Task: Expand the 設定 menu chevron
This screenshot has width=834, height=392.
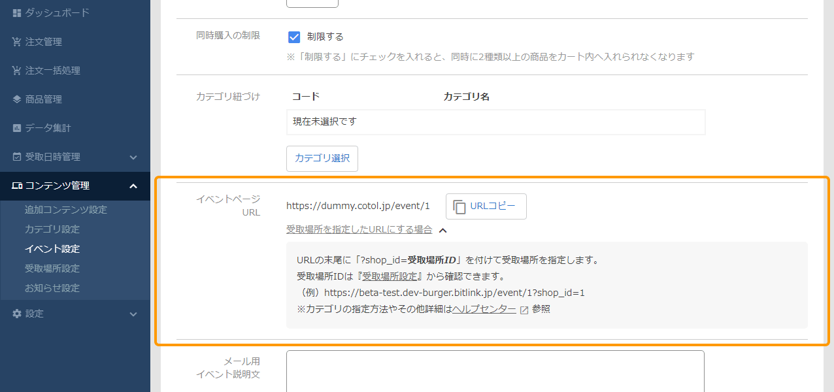Action: 133,314
